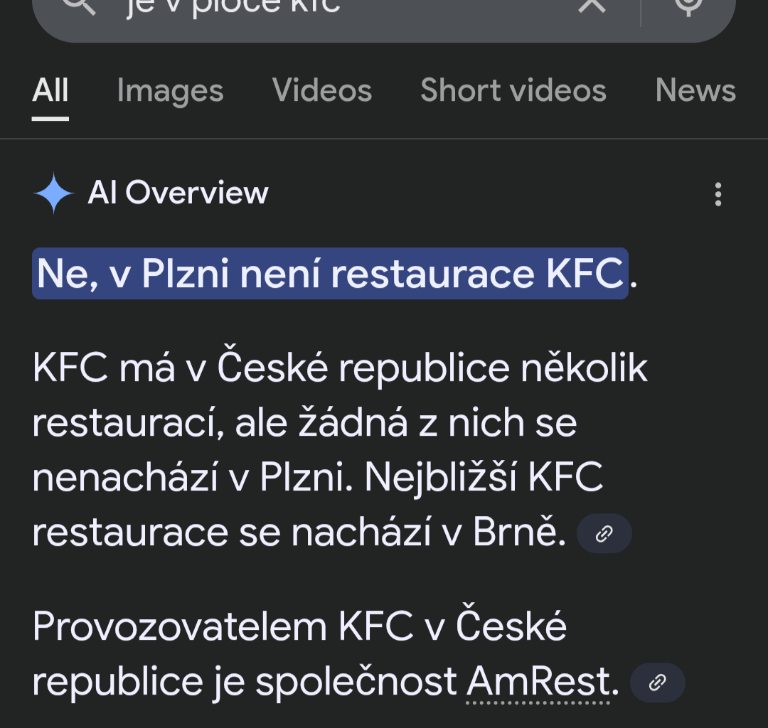Click the "AI Overview" heading label
The width and height of the screenshot is (768, 728).
(x=178, y=193)
